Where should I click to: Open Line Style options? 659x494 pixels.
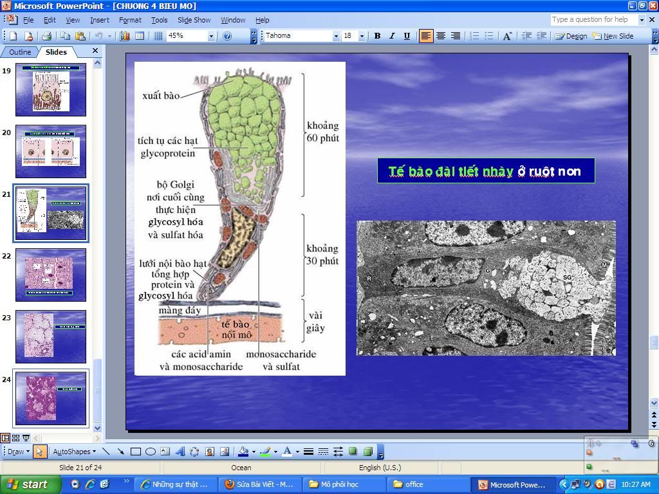tap(308, 452)
